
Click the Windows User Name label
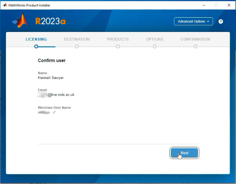(54, 108)
